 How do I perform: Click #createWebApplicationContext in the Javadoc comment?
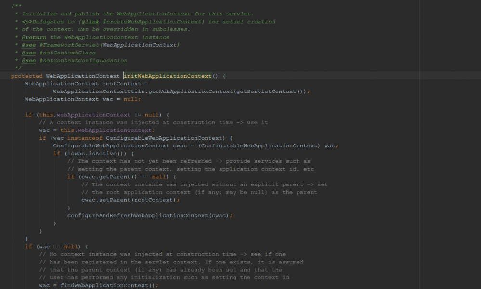[x=152, y=22]
